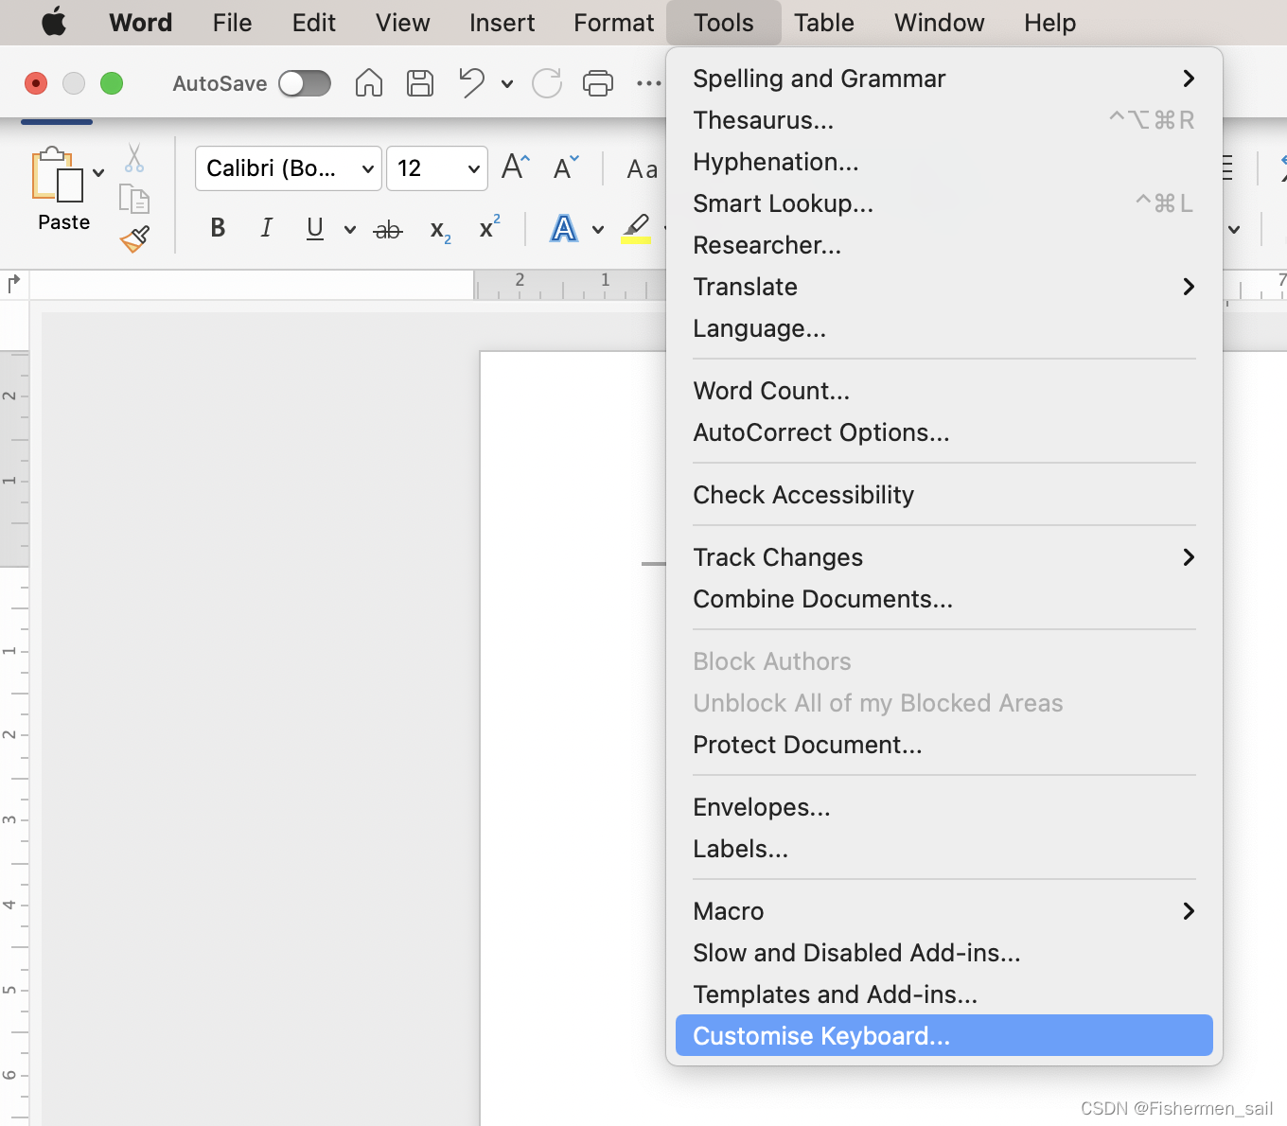
Task: Open the File menu
Action: (x=233, y=23)
